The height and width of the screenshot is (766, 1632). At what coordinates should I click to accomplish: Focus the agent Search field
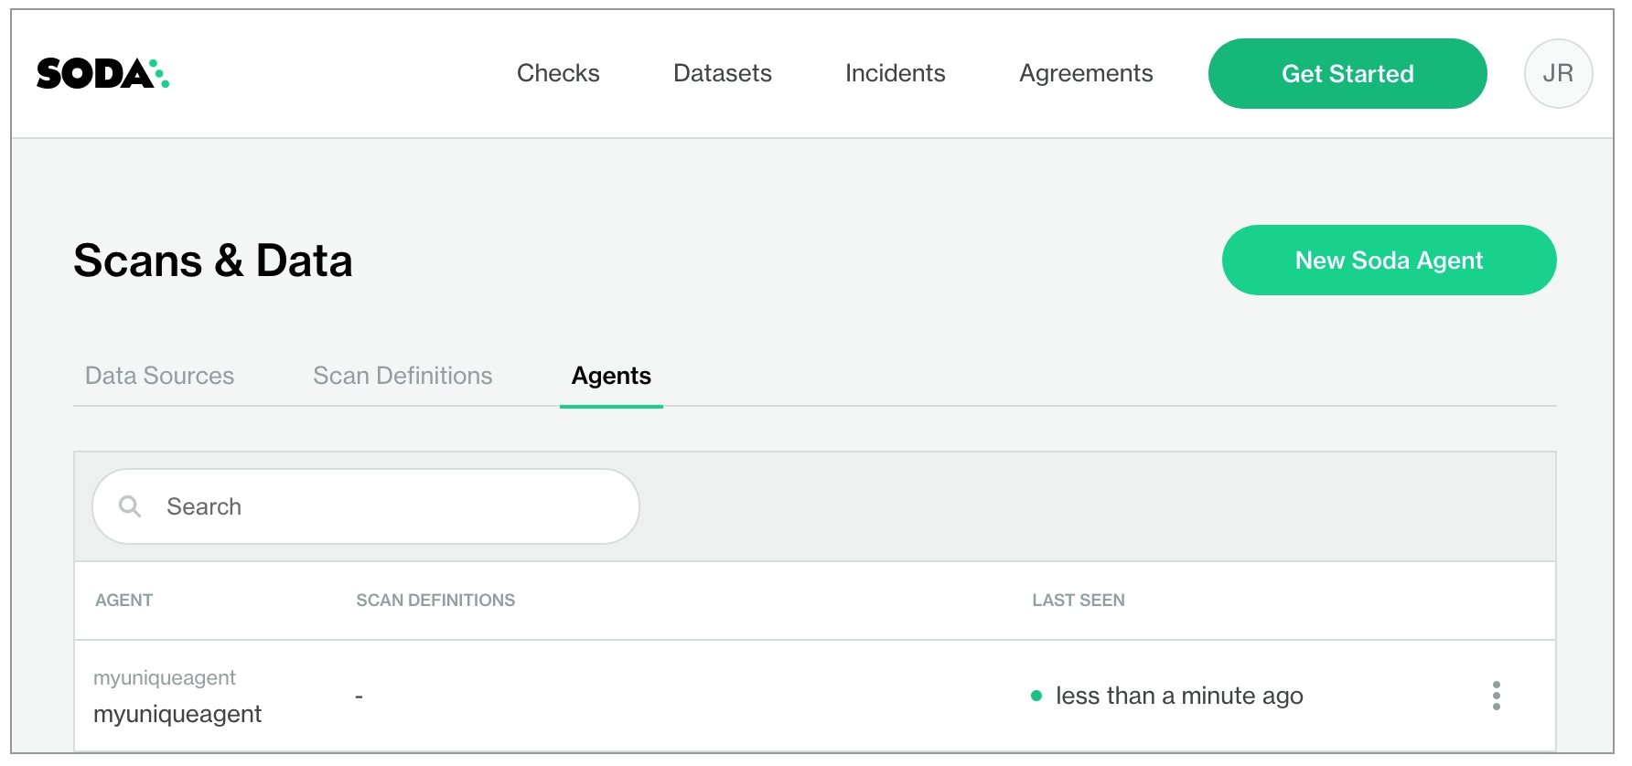tap(384, 506)
